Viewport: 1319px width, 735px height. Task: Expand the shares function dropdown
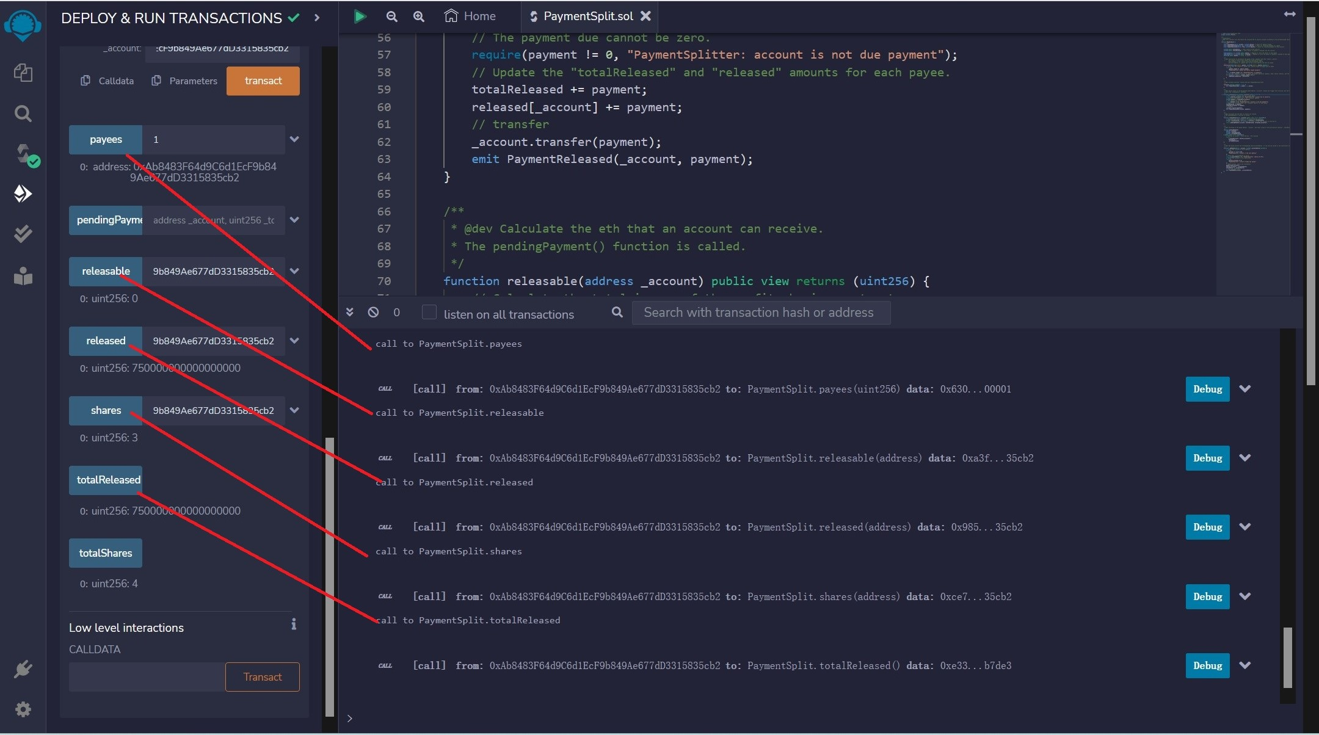coord(294,410)
